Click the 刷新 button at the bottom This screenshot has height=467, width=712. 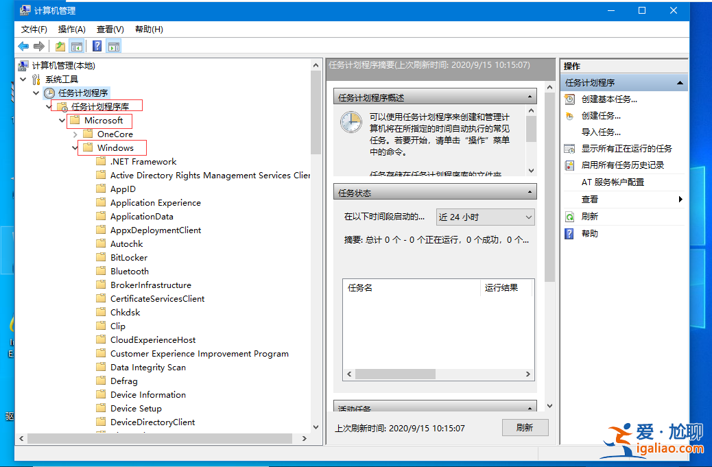click(525, 427)
